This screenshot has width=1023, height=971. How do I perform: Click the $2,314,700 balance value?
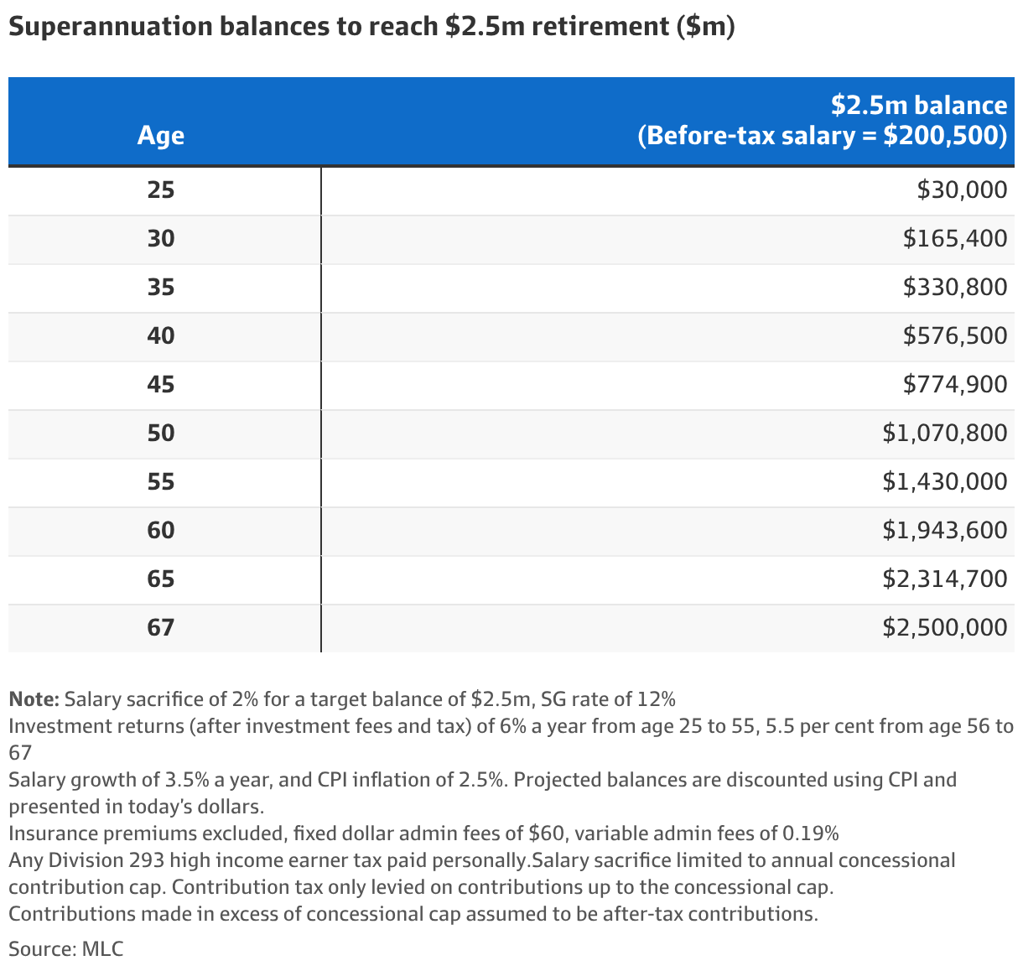[945, 579]
